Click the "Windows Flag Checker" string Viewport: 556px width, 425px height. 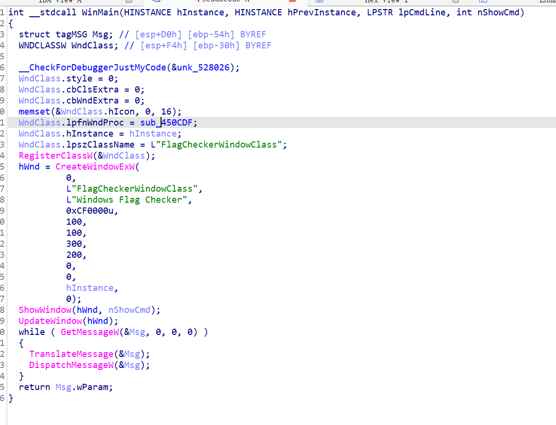coord(129,200)
